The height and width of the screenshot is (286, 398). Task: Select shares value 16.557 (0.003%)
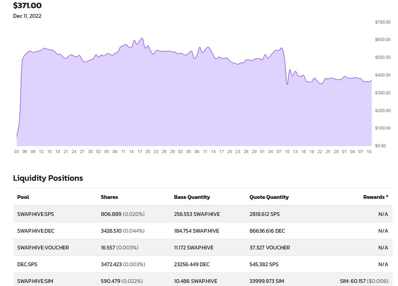120,248
